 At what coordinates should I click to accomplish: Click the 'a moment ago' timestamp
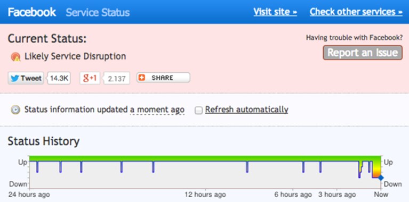[x=157, y=110]
